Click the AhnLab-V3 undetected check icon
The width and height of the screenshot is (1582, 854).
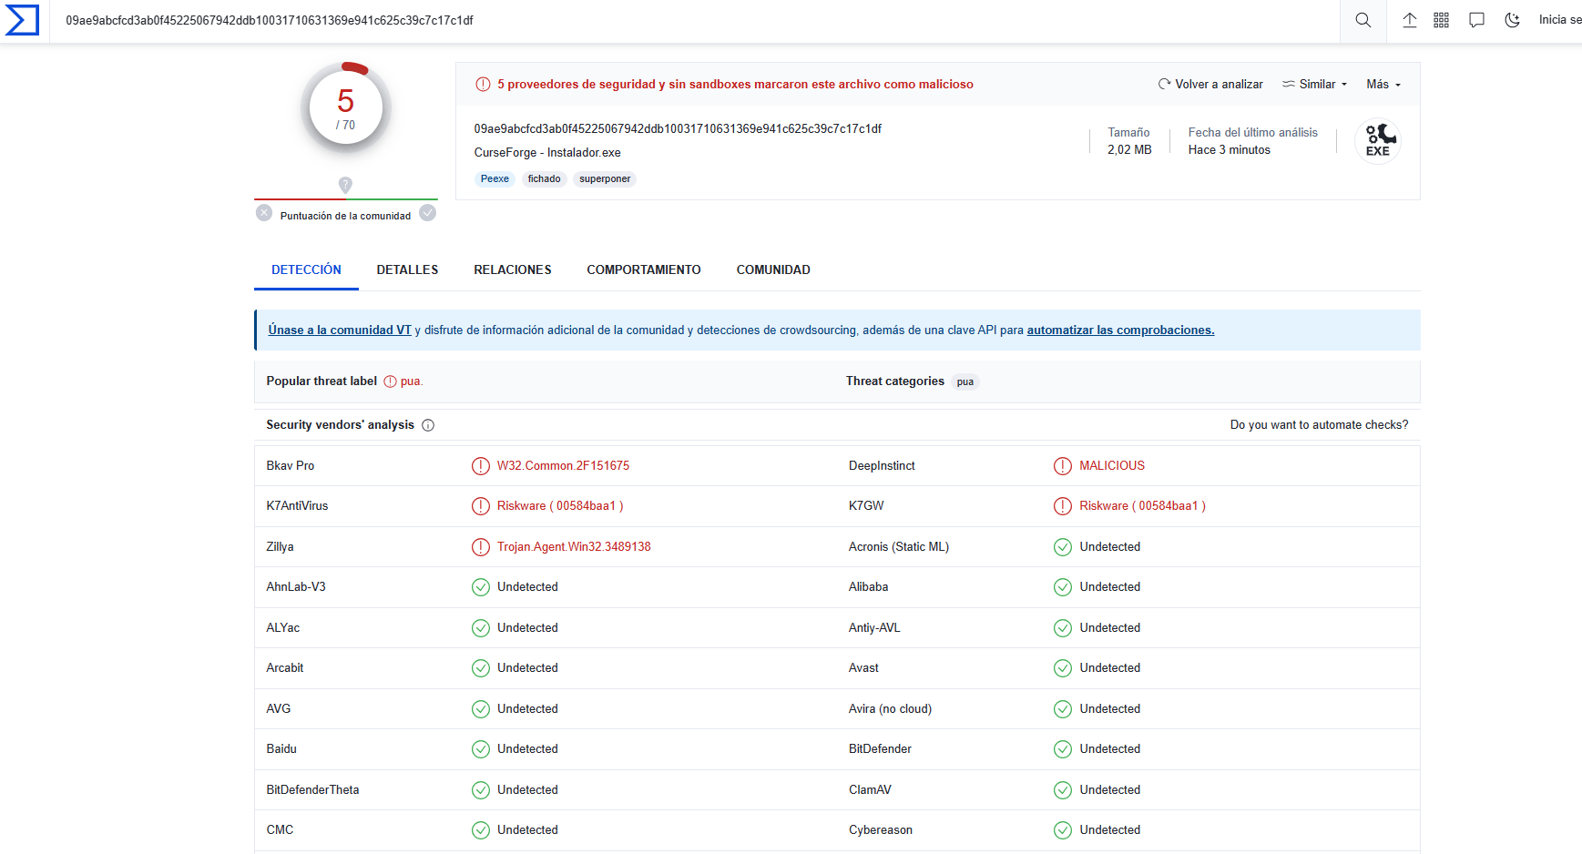[481, 587]
